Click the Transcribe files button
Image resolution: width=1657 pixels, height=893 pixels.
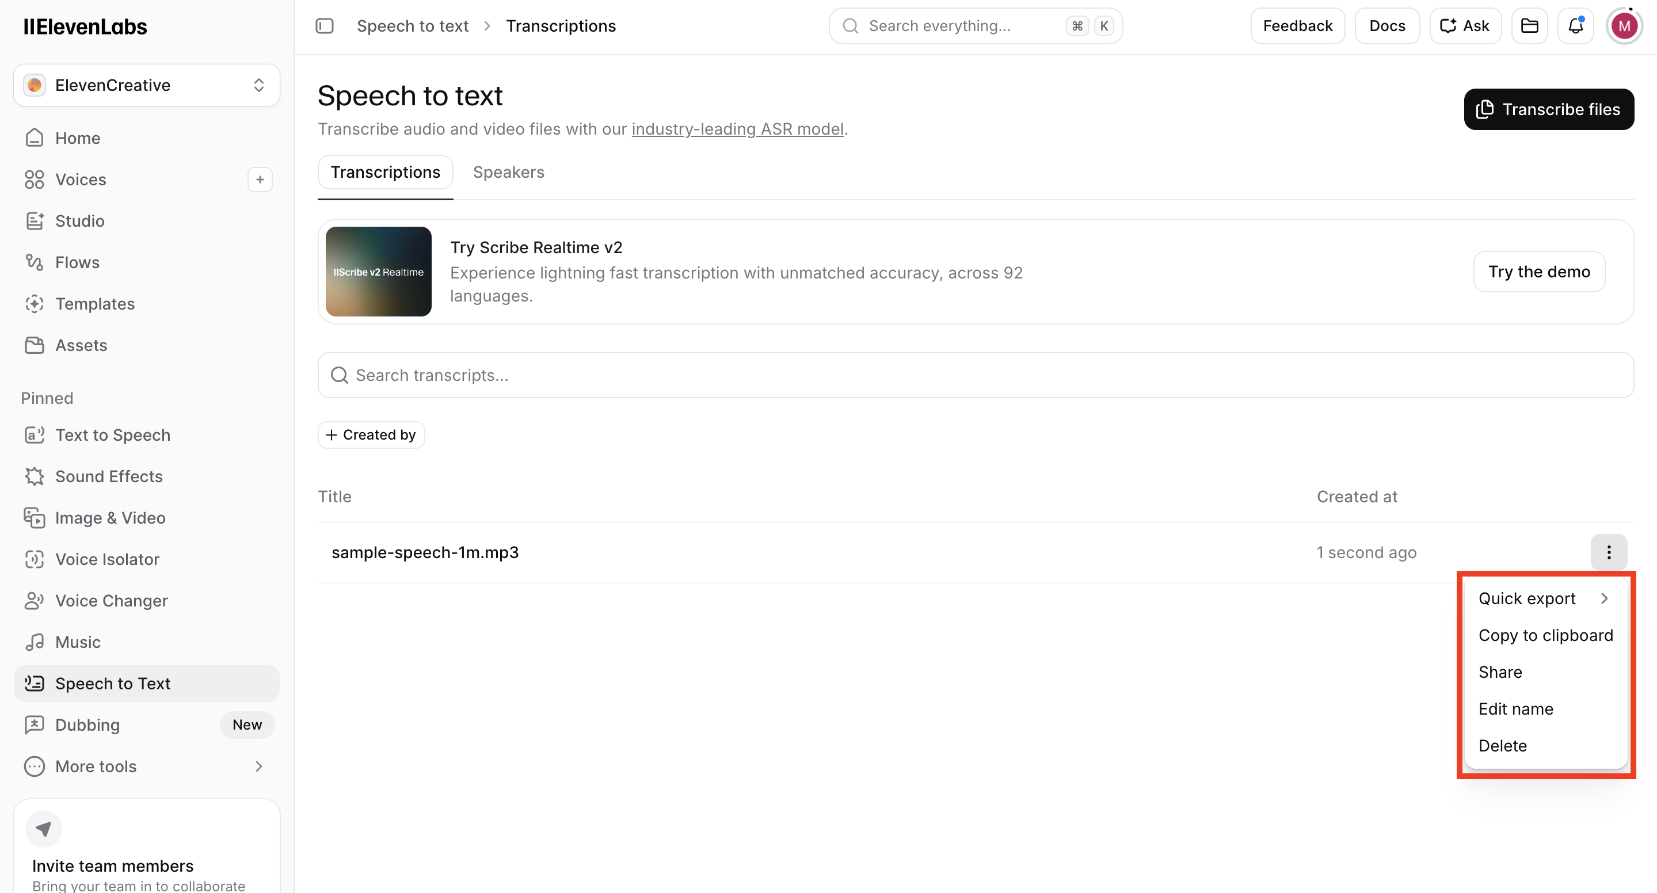click(1548, 109)
